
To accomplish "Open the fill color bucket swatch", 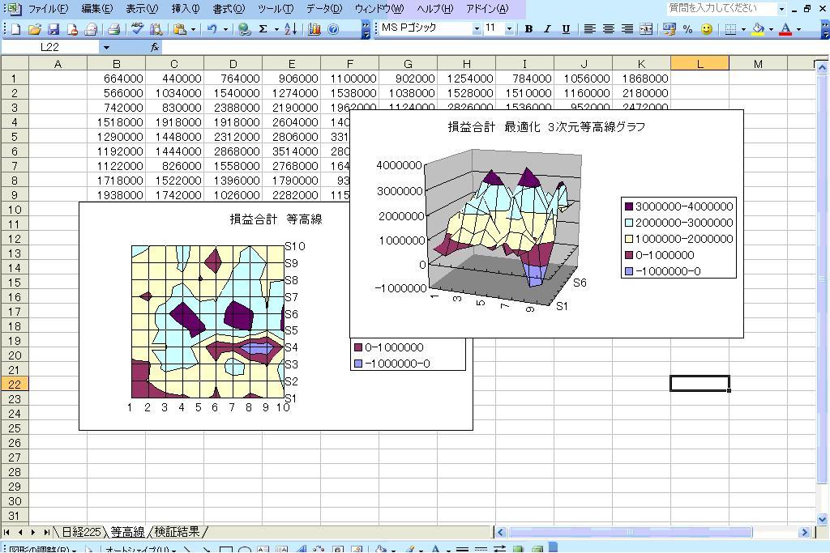I will (x=758, y=29).
